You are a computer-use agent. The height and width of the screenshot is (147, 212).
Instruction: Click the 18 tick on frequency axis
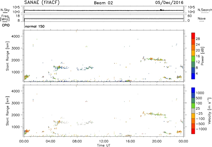tap(18, 16)
